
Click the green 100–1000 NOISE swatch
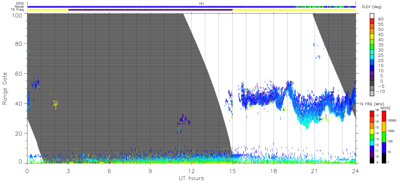coord(384,137)
